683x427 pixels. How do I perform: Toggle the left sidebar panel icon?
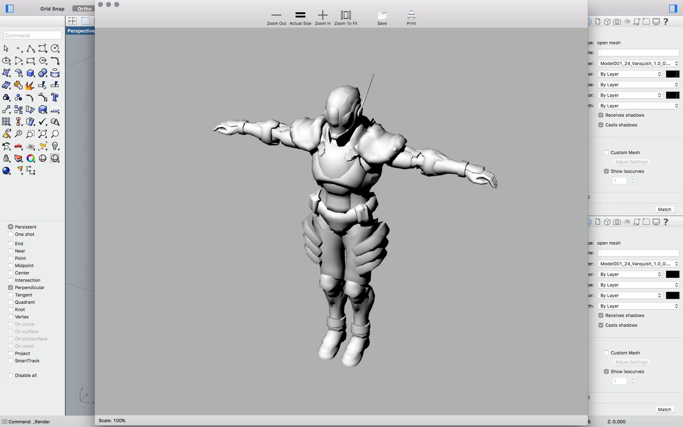click(10, 8)
